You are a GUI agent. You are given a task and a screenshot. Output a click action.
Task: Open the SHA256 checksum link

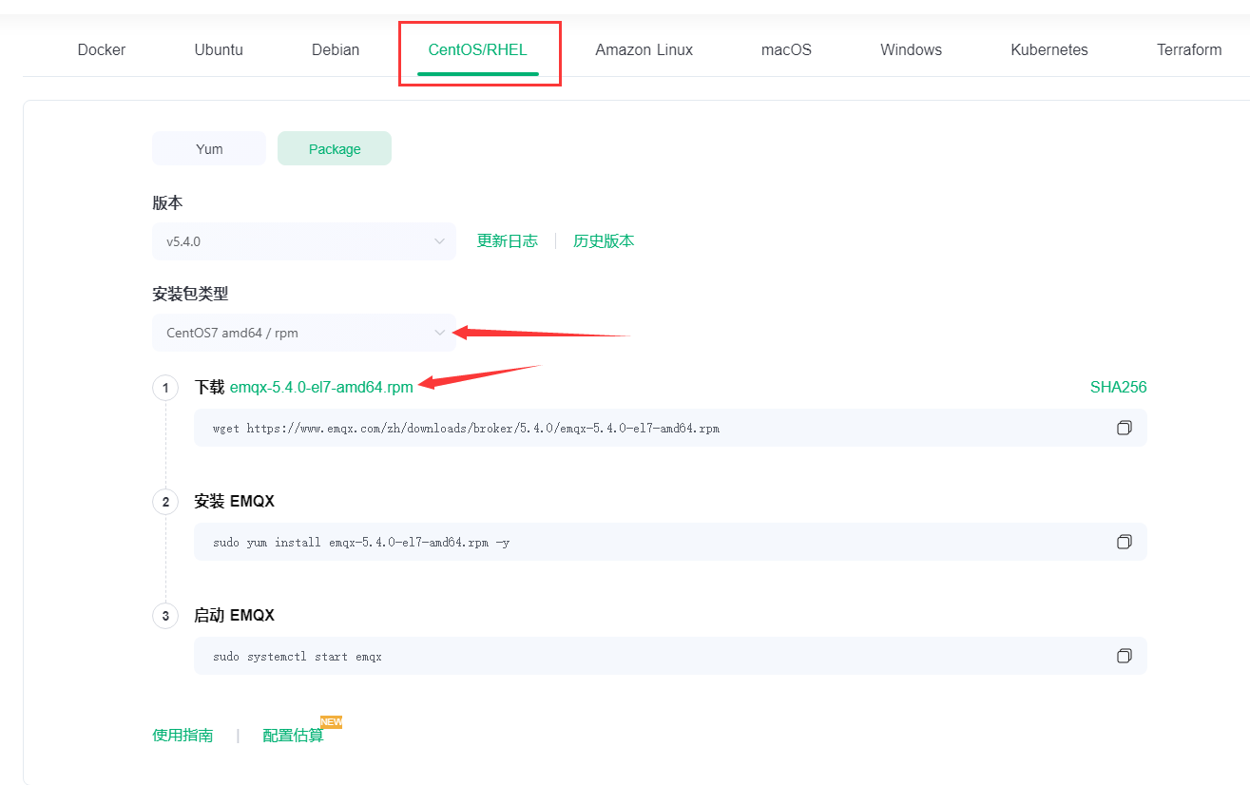tap(1119, 387)
